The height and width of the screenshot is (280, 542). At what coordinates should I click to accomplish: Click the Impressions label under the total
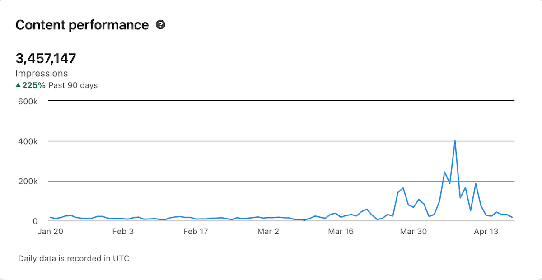(x=42, y=73)
